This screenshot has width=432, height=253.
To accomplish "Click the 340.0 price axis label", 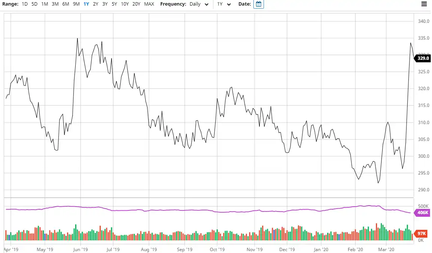I will pos(423,21).
